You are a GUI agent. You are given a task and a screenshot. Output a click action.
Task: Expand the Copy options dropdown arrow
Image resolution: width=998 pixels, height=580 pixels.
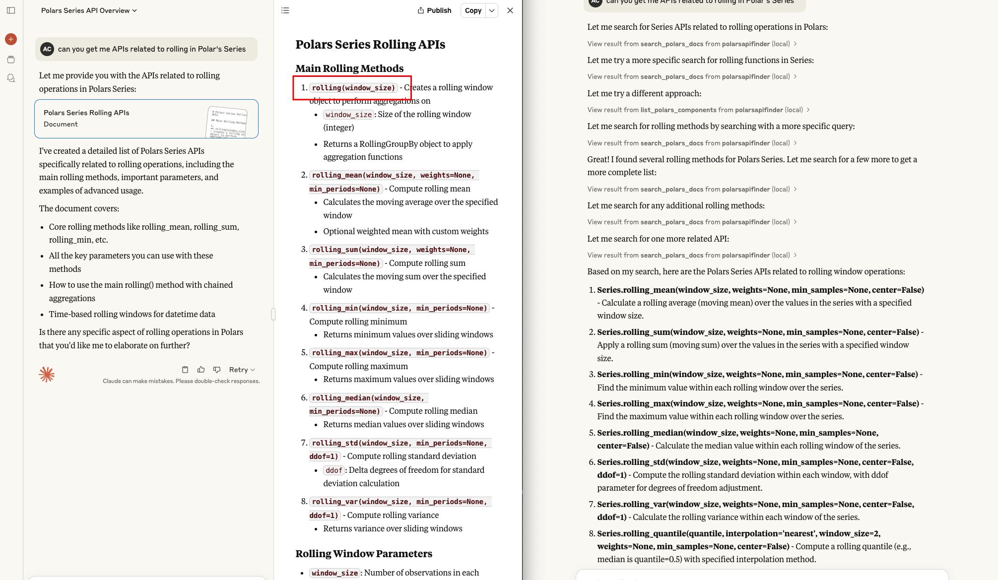coord(491,10)
